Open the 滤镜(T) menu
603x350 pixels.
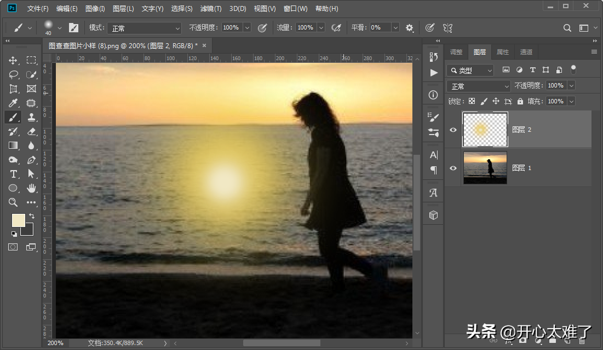[211, 9]
